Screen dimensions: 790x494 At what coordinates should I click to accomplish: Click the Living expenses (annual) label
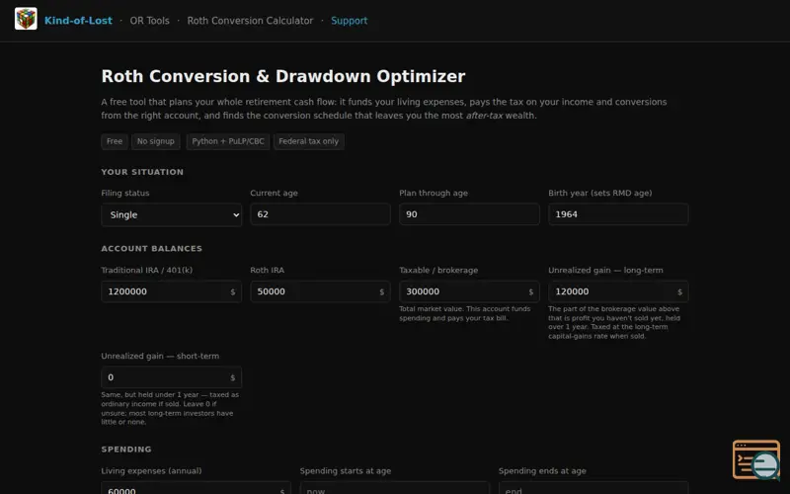[151, 471]
